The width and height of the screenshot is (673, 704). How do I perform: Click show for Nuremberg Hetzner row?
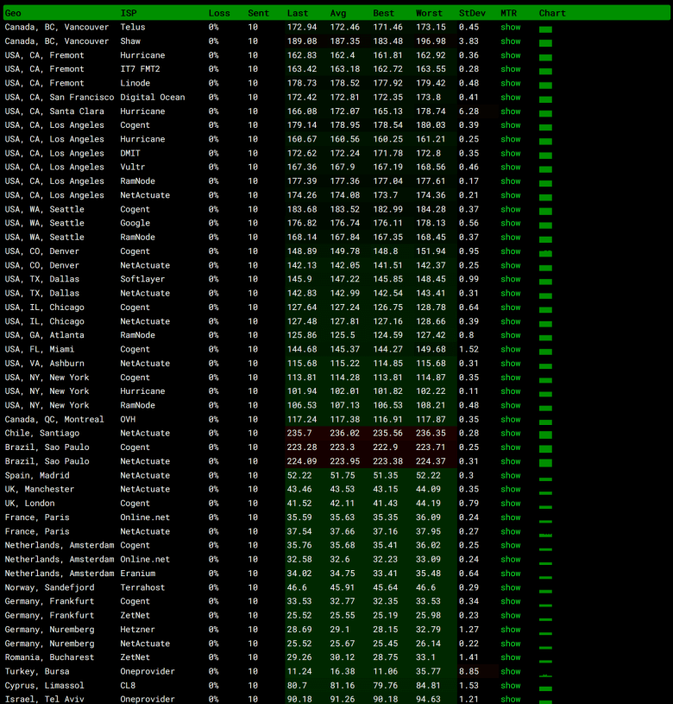pos(510,630)
